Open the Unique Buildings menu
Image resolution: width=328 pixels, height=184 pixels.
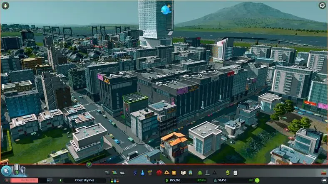(207, 173)
